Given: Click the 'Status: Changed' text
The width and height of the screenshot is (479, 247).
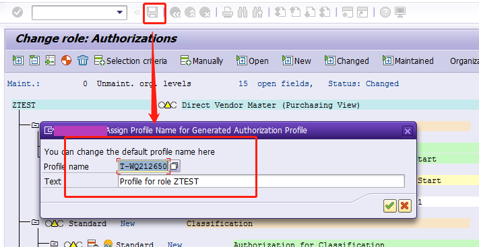Looking at the screenshot, I should point(363,83).
